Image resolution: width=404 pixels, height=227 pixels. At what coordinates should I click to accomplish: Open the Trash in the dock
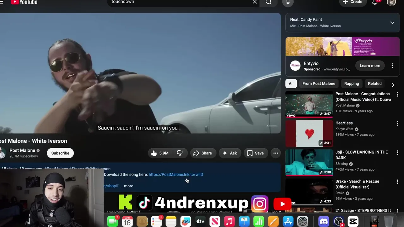(x=389, y=221)
